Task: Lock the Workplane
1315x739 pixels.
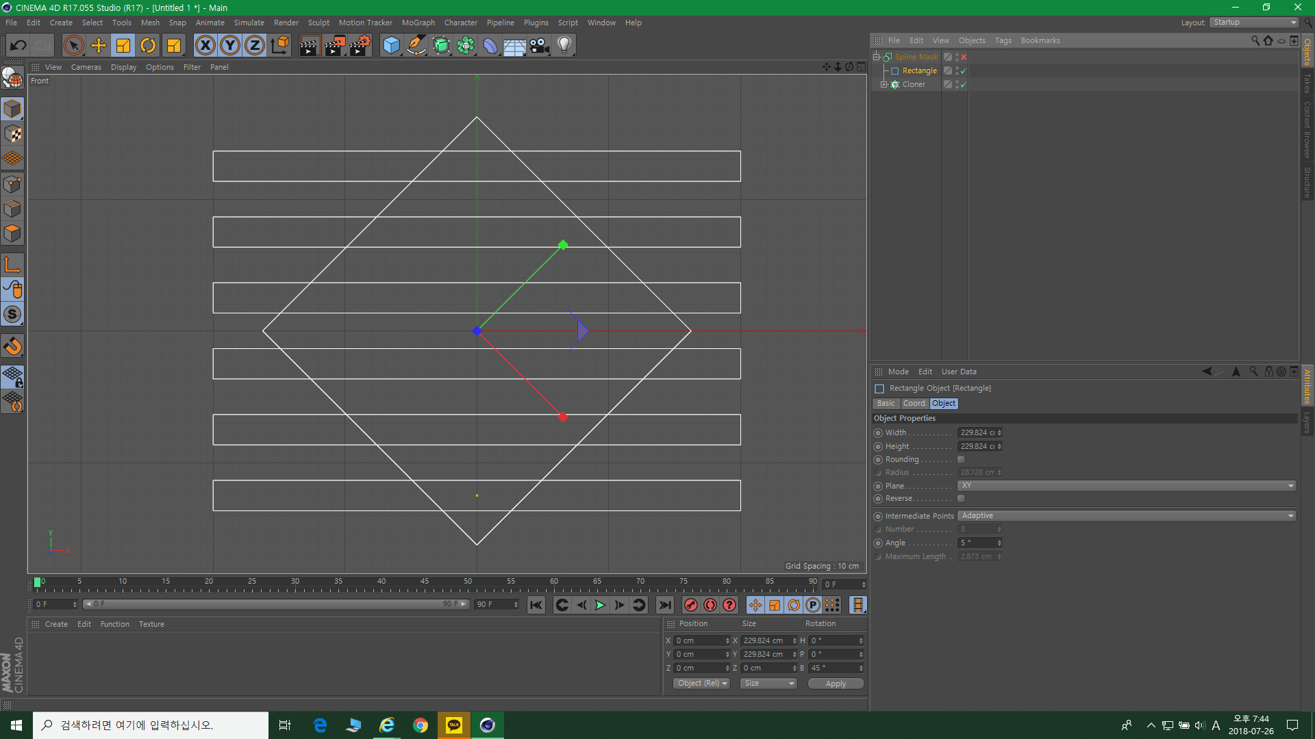Action: [x=12, y=377]
